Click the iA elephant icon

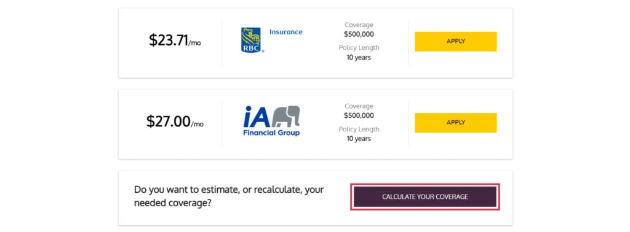tap(285, 116)
